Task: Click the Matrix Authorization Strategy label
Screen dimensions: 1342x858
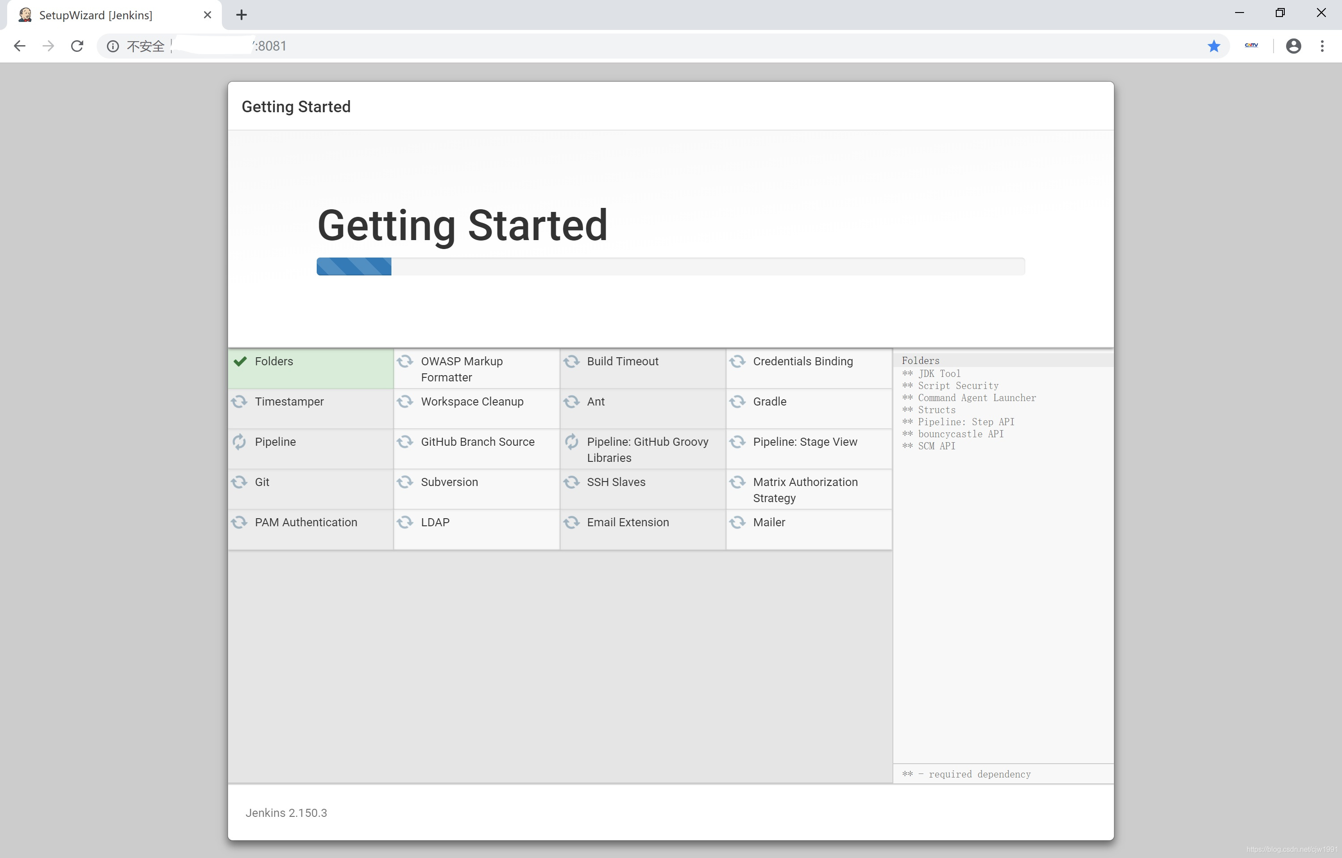Action: pos(805,490)
